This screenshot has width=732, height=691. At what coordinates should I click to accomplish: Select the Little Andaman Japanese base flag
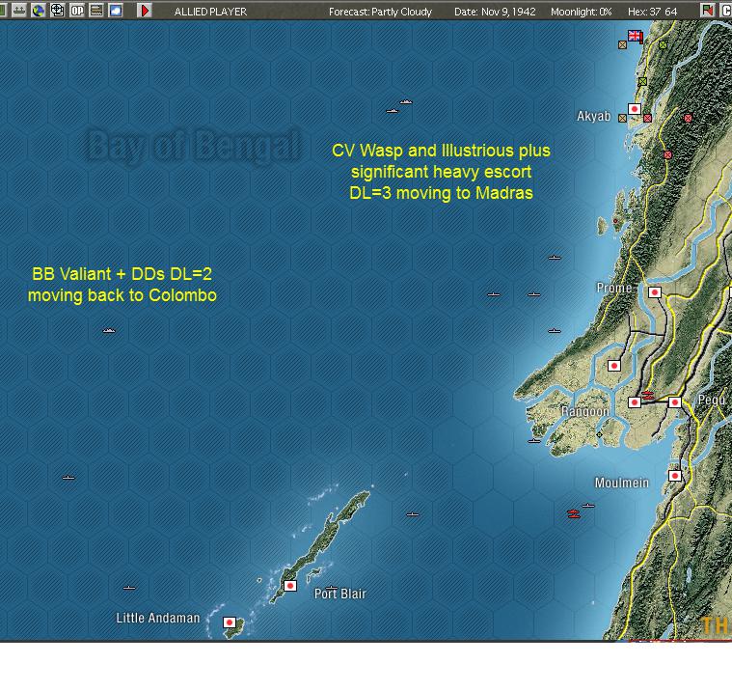pos(230,622)
